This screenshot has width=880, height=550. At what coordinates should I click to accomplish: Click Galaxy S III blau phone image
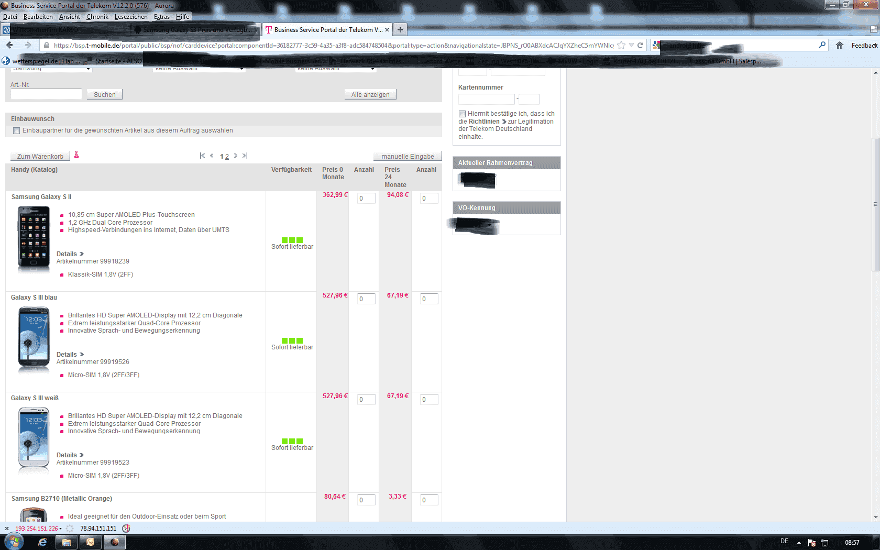click(x=34, y=339)
